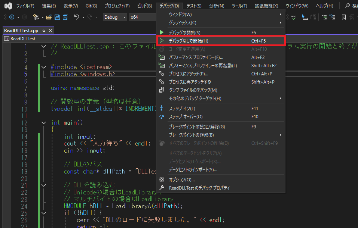This screenshot has height=228, width=358.
Task: Click the Open File folder icon
Action: tap(49, 17)
